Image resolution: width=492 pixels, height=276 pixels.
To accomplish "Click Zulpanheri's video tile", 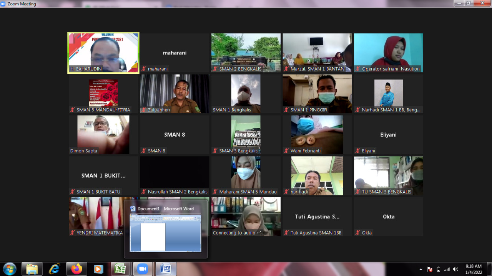I will point(175,94).
